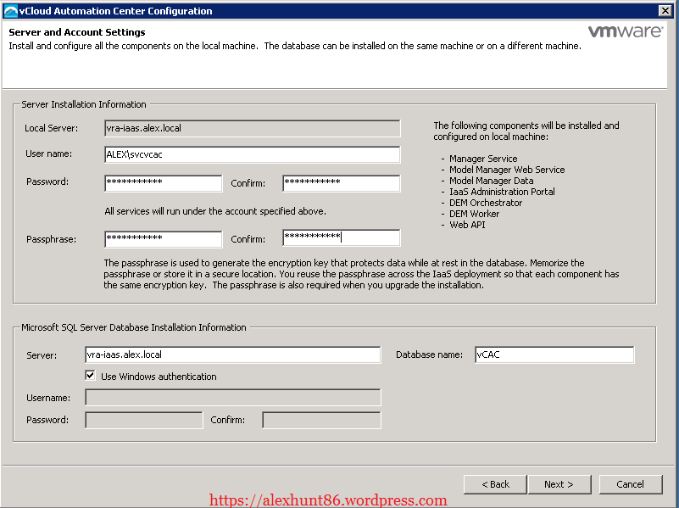Click the User name field containing ALEX\svcvcac
This screenshot has width=679, height=508.
point(251,154)
